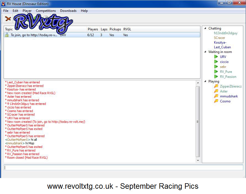Click the orange playing icon beside Aster

[216, 91]
